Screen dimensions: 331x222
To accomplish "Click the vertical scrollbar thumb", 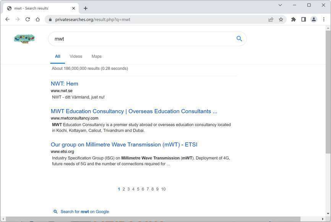I will click(x=328, y=92).
